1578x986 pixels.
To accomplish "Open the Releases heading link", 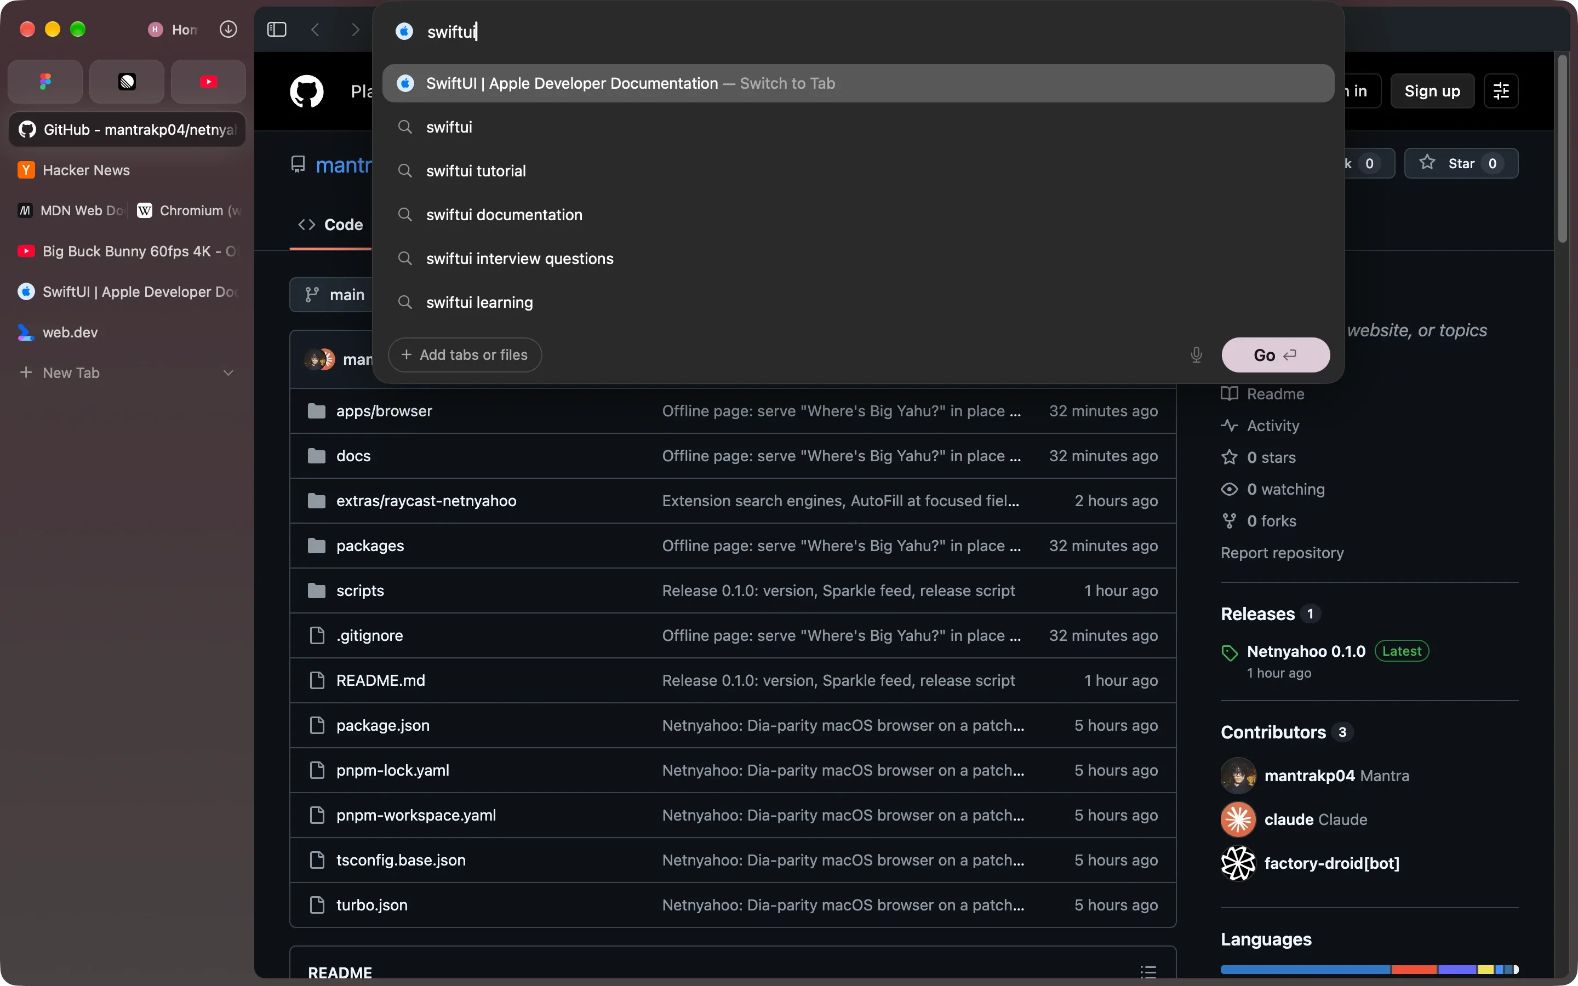I will [x=1270, y=614].
